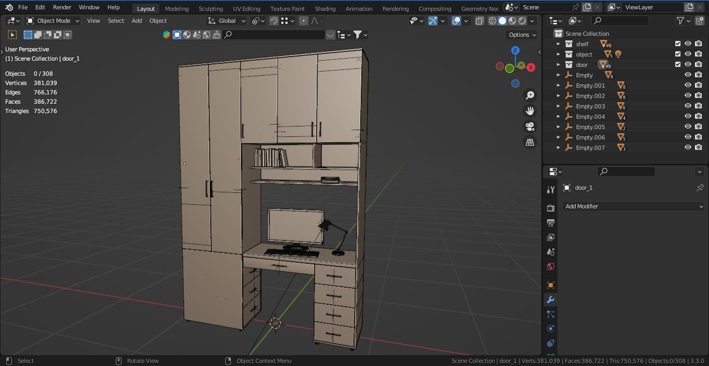The width and height of the screenshot is (709, 366).
Task: Open the Object properties tab
Action: point(551,285)
